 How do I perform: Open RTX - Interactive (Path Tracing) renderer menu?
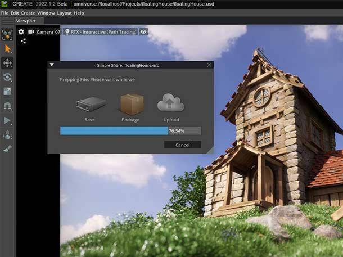(101, 32)
